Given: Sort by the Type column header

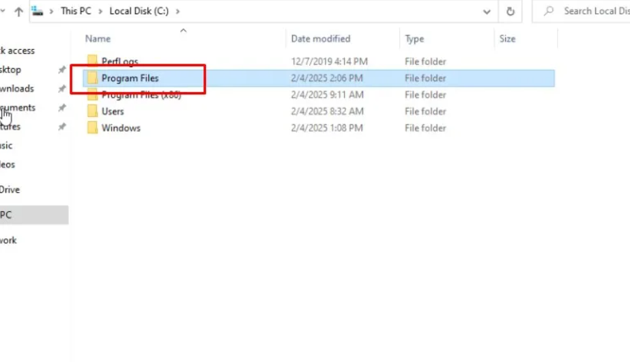Looking at the screenshot, I should pyautogui.click(x=414, y=39).
